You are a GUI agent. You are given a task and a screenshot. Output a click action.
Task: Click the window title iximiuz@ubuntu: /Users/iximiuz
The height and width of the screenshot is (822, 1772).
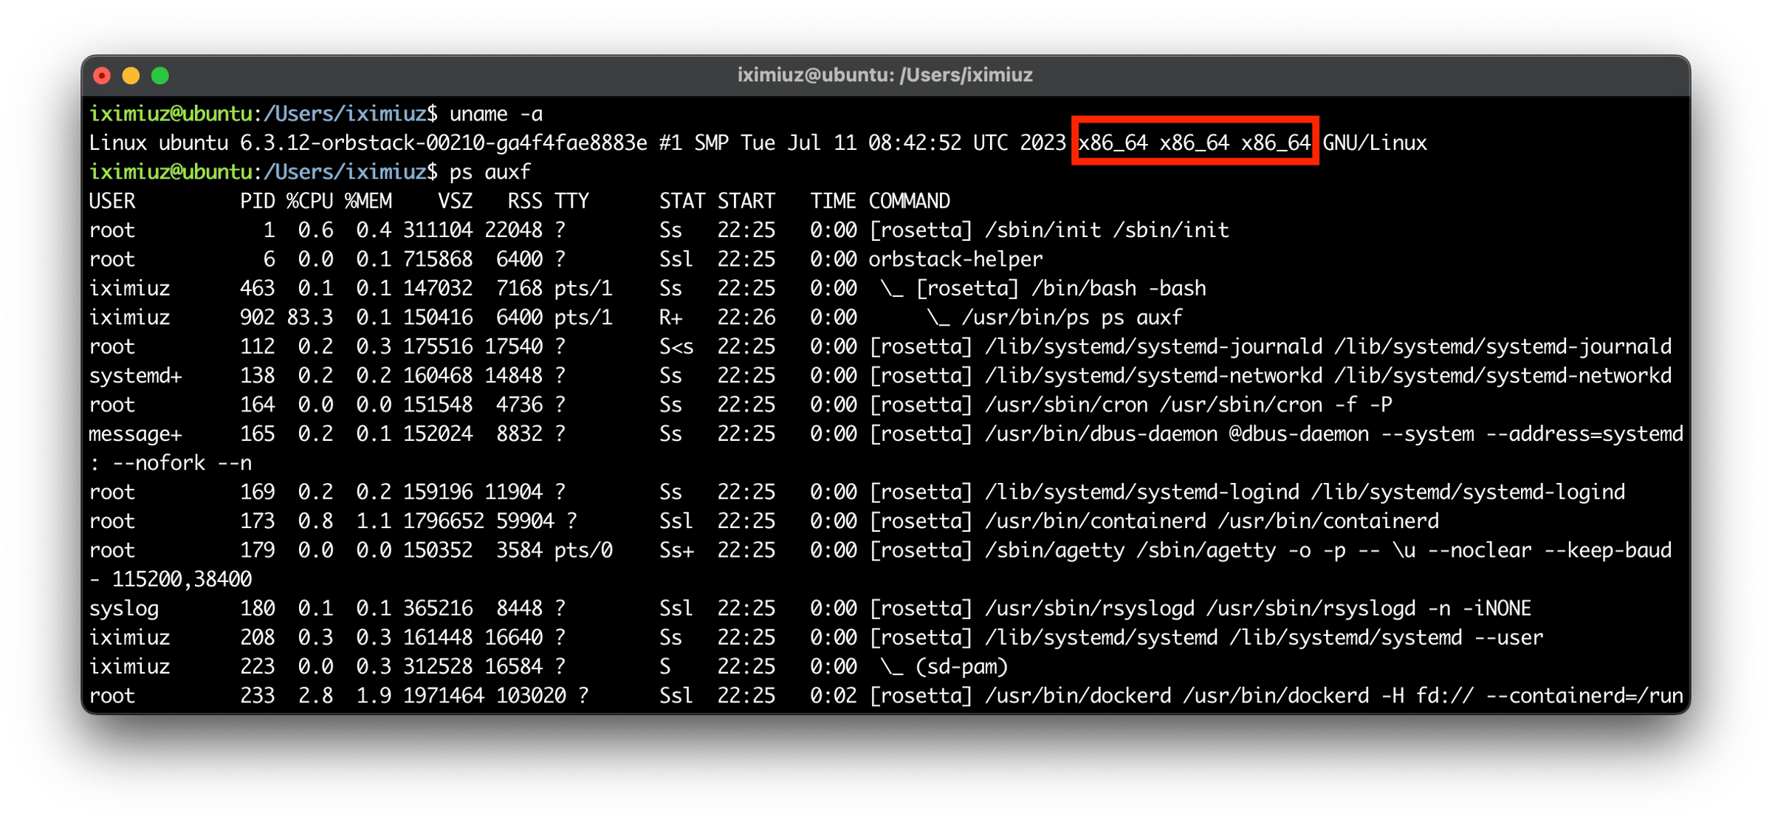click(885, 75)
